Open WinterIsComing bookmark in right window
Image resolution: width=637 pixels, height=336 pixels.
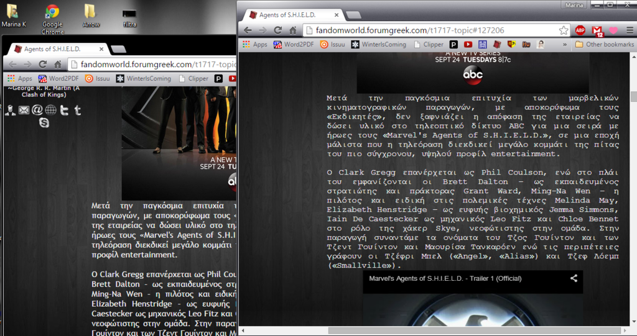click(379, 44)
